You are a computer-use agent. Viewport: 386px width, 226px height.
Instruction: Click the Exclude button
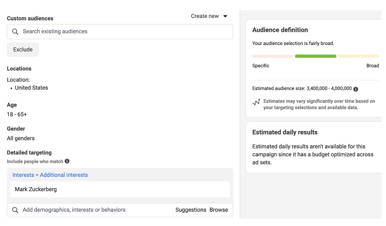coord(23,49)
